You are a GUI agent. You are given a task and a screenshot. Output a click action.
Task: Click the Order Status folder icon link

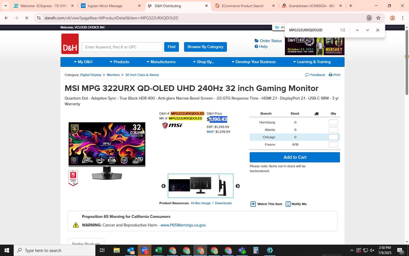[x=268, y=41]
